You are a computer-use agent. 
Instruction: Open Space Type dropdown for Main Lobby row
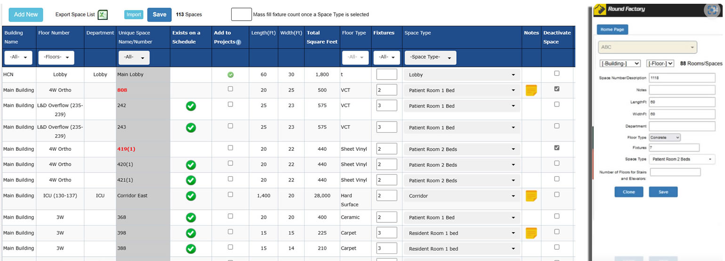[x=462, y=75]
